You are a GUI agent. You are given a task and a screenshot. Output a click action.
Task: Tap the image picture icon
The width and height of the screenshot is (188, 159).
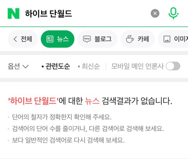click(167, 39)
